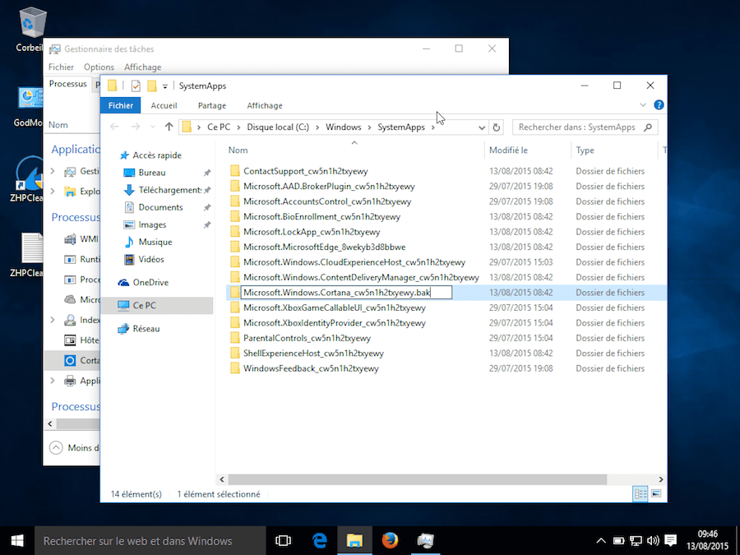Image resolution: width=740 pixels, height=555 pixels.
Task: Click the Task View taskbar icon
Action: click(x=284, y=540)
